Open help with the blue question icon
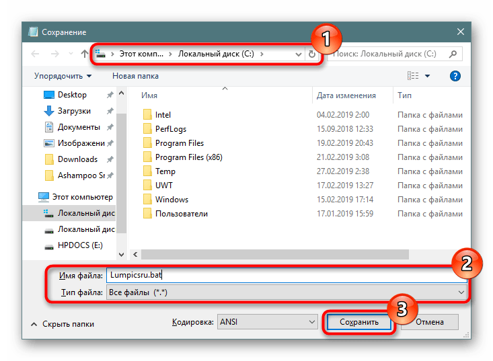This screenshot has width=493, height=361. [x=455, y=76]
